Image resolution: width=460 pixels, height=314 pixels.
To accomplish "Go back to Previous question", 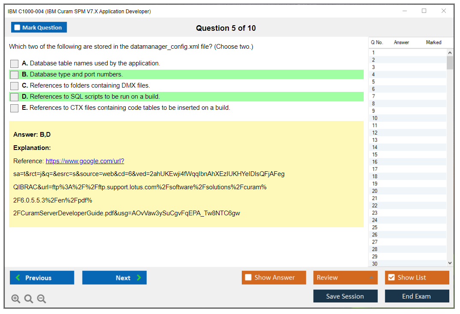I will 42,278.
